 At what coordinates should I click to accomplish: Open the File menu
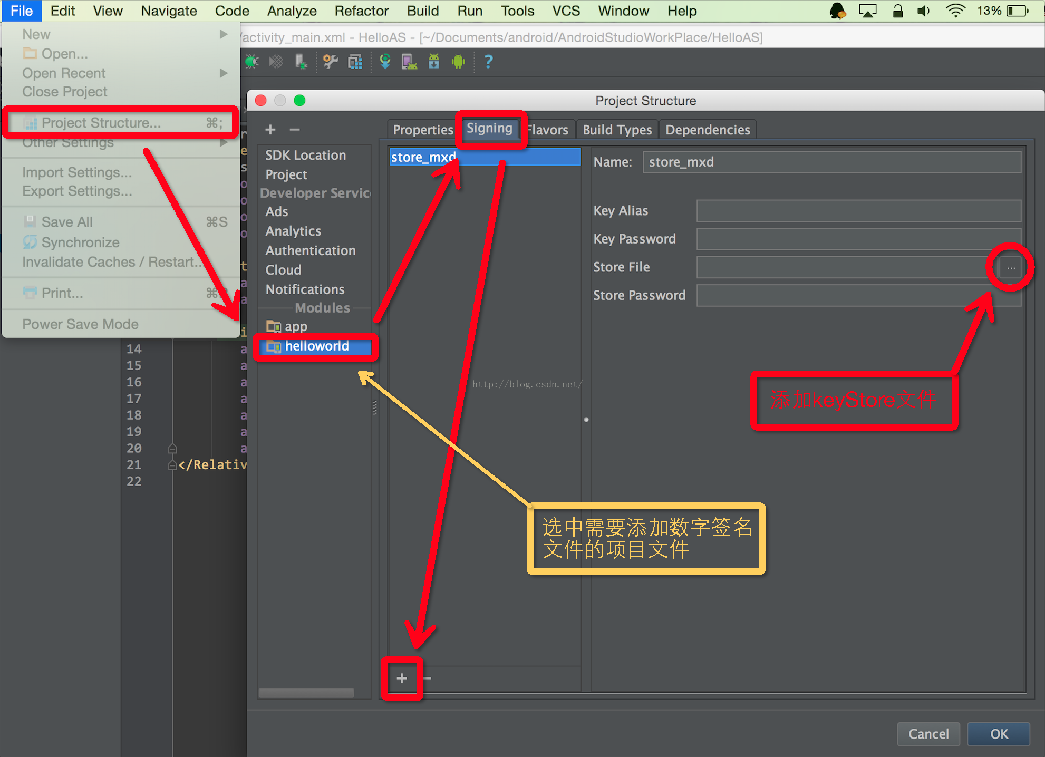tap(22, 11)
